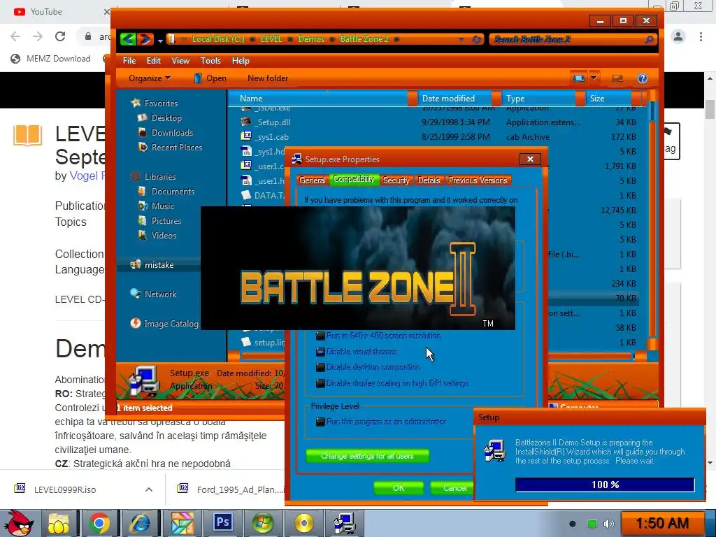Click the yellow disc icon in taskbar

tap(304, 523)
